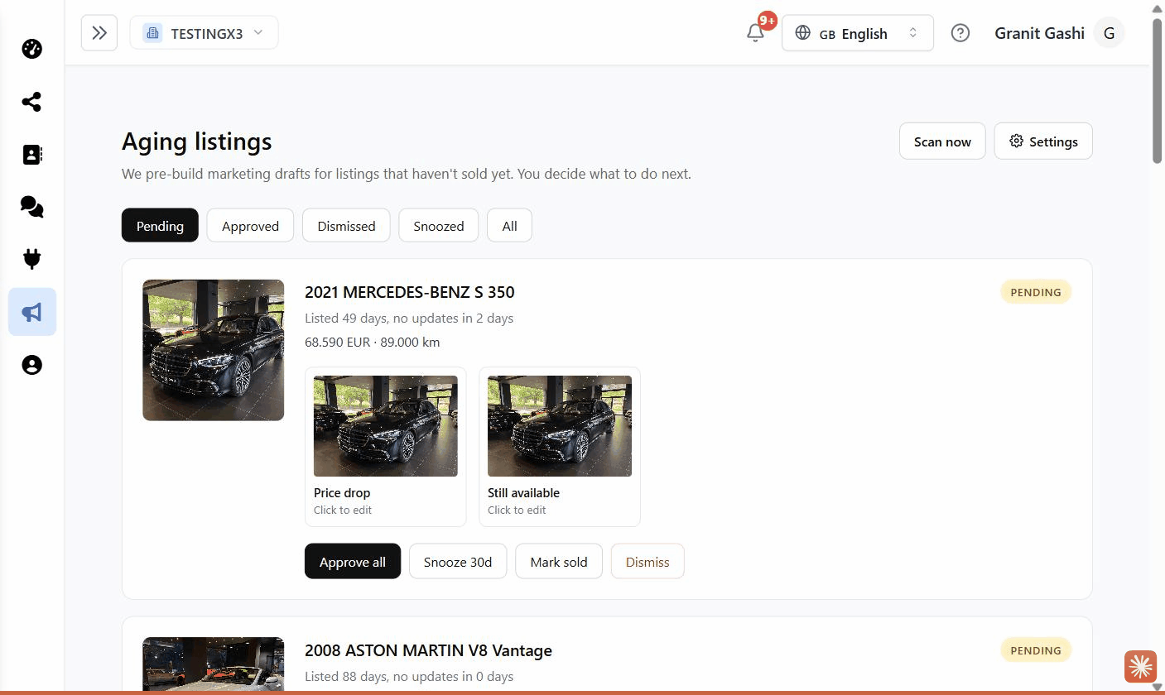This screenshot has width=1165, height=695.
Task: Click the PENDING badge on Aston Martin listing
Action: click(1036, 650)
